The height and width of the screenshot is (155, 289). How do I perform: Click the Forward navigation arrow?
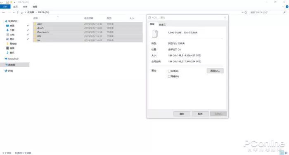click(x=9, y=12)
